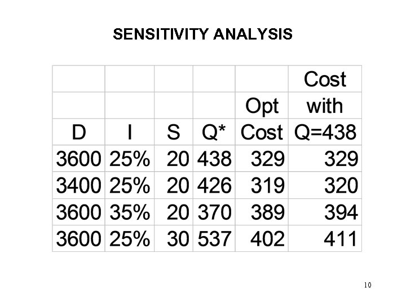The image size is (406, 305).
Task: Click the Q* value 426 cell
Action: coord(214,186)
